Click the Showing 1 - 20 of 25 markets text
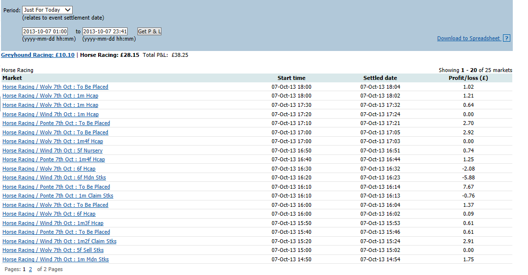Image resolution: width=528 pixels, height=275 pixels. 475,70
